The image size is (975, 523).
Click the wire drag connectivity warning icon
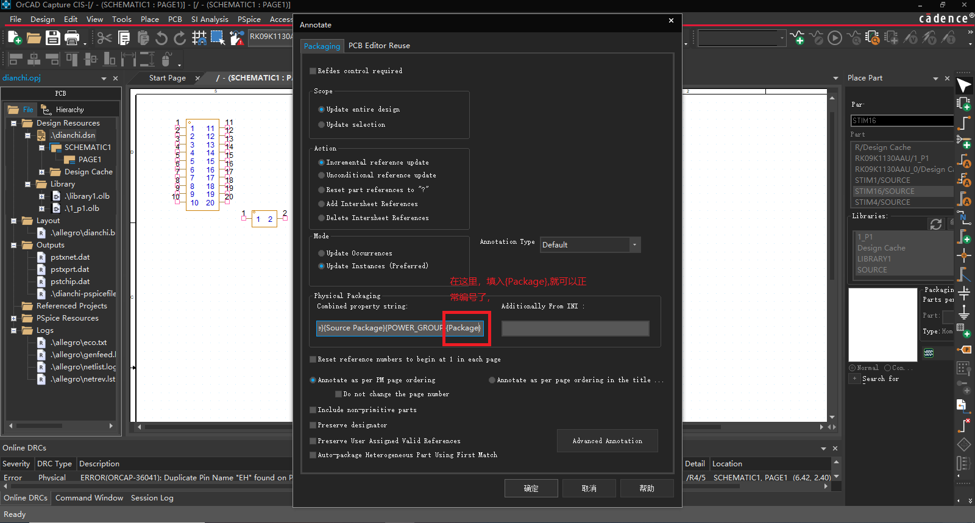236,38
